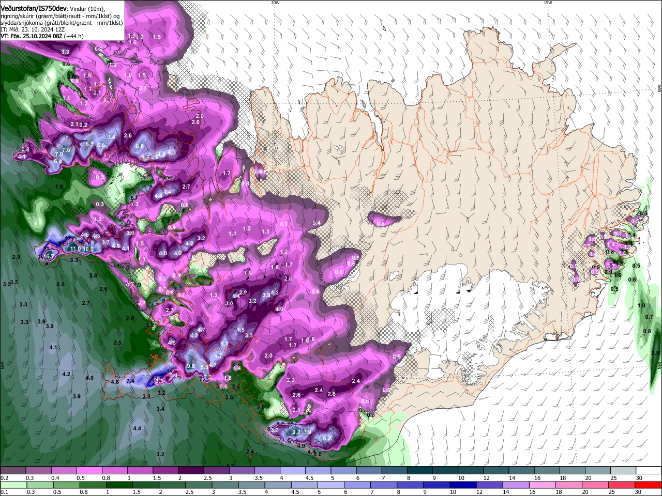The height and width of the screenshot is (496, 662).
Task: Click the 6.2 snowfall value on the map
Action: point(327,438)
